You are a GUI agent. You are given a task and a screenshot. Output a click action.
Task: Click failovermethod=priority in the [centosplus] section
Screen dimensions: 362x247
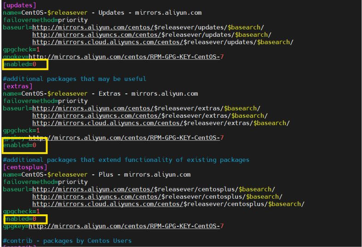point(45,182)
